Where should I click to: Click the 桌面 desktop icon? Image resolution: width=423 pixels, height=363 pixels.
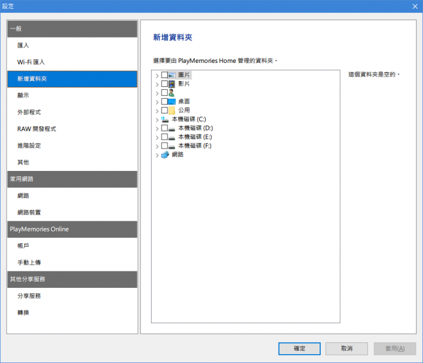tap(172, 102)
